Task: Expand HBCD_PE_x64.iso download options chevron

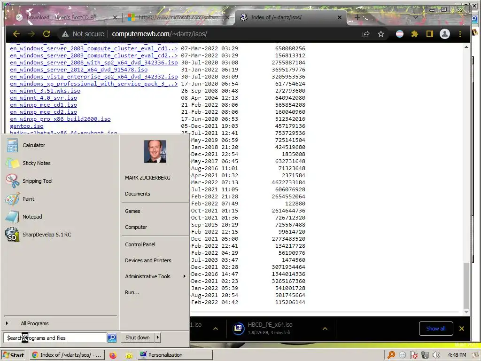Action: point(325,329)
